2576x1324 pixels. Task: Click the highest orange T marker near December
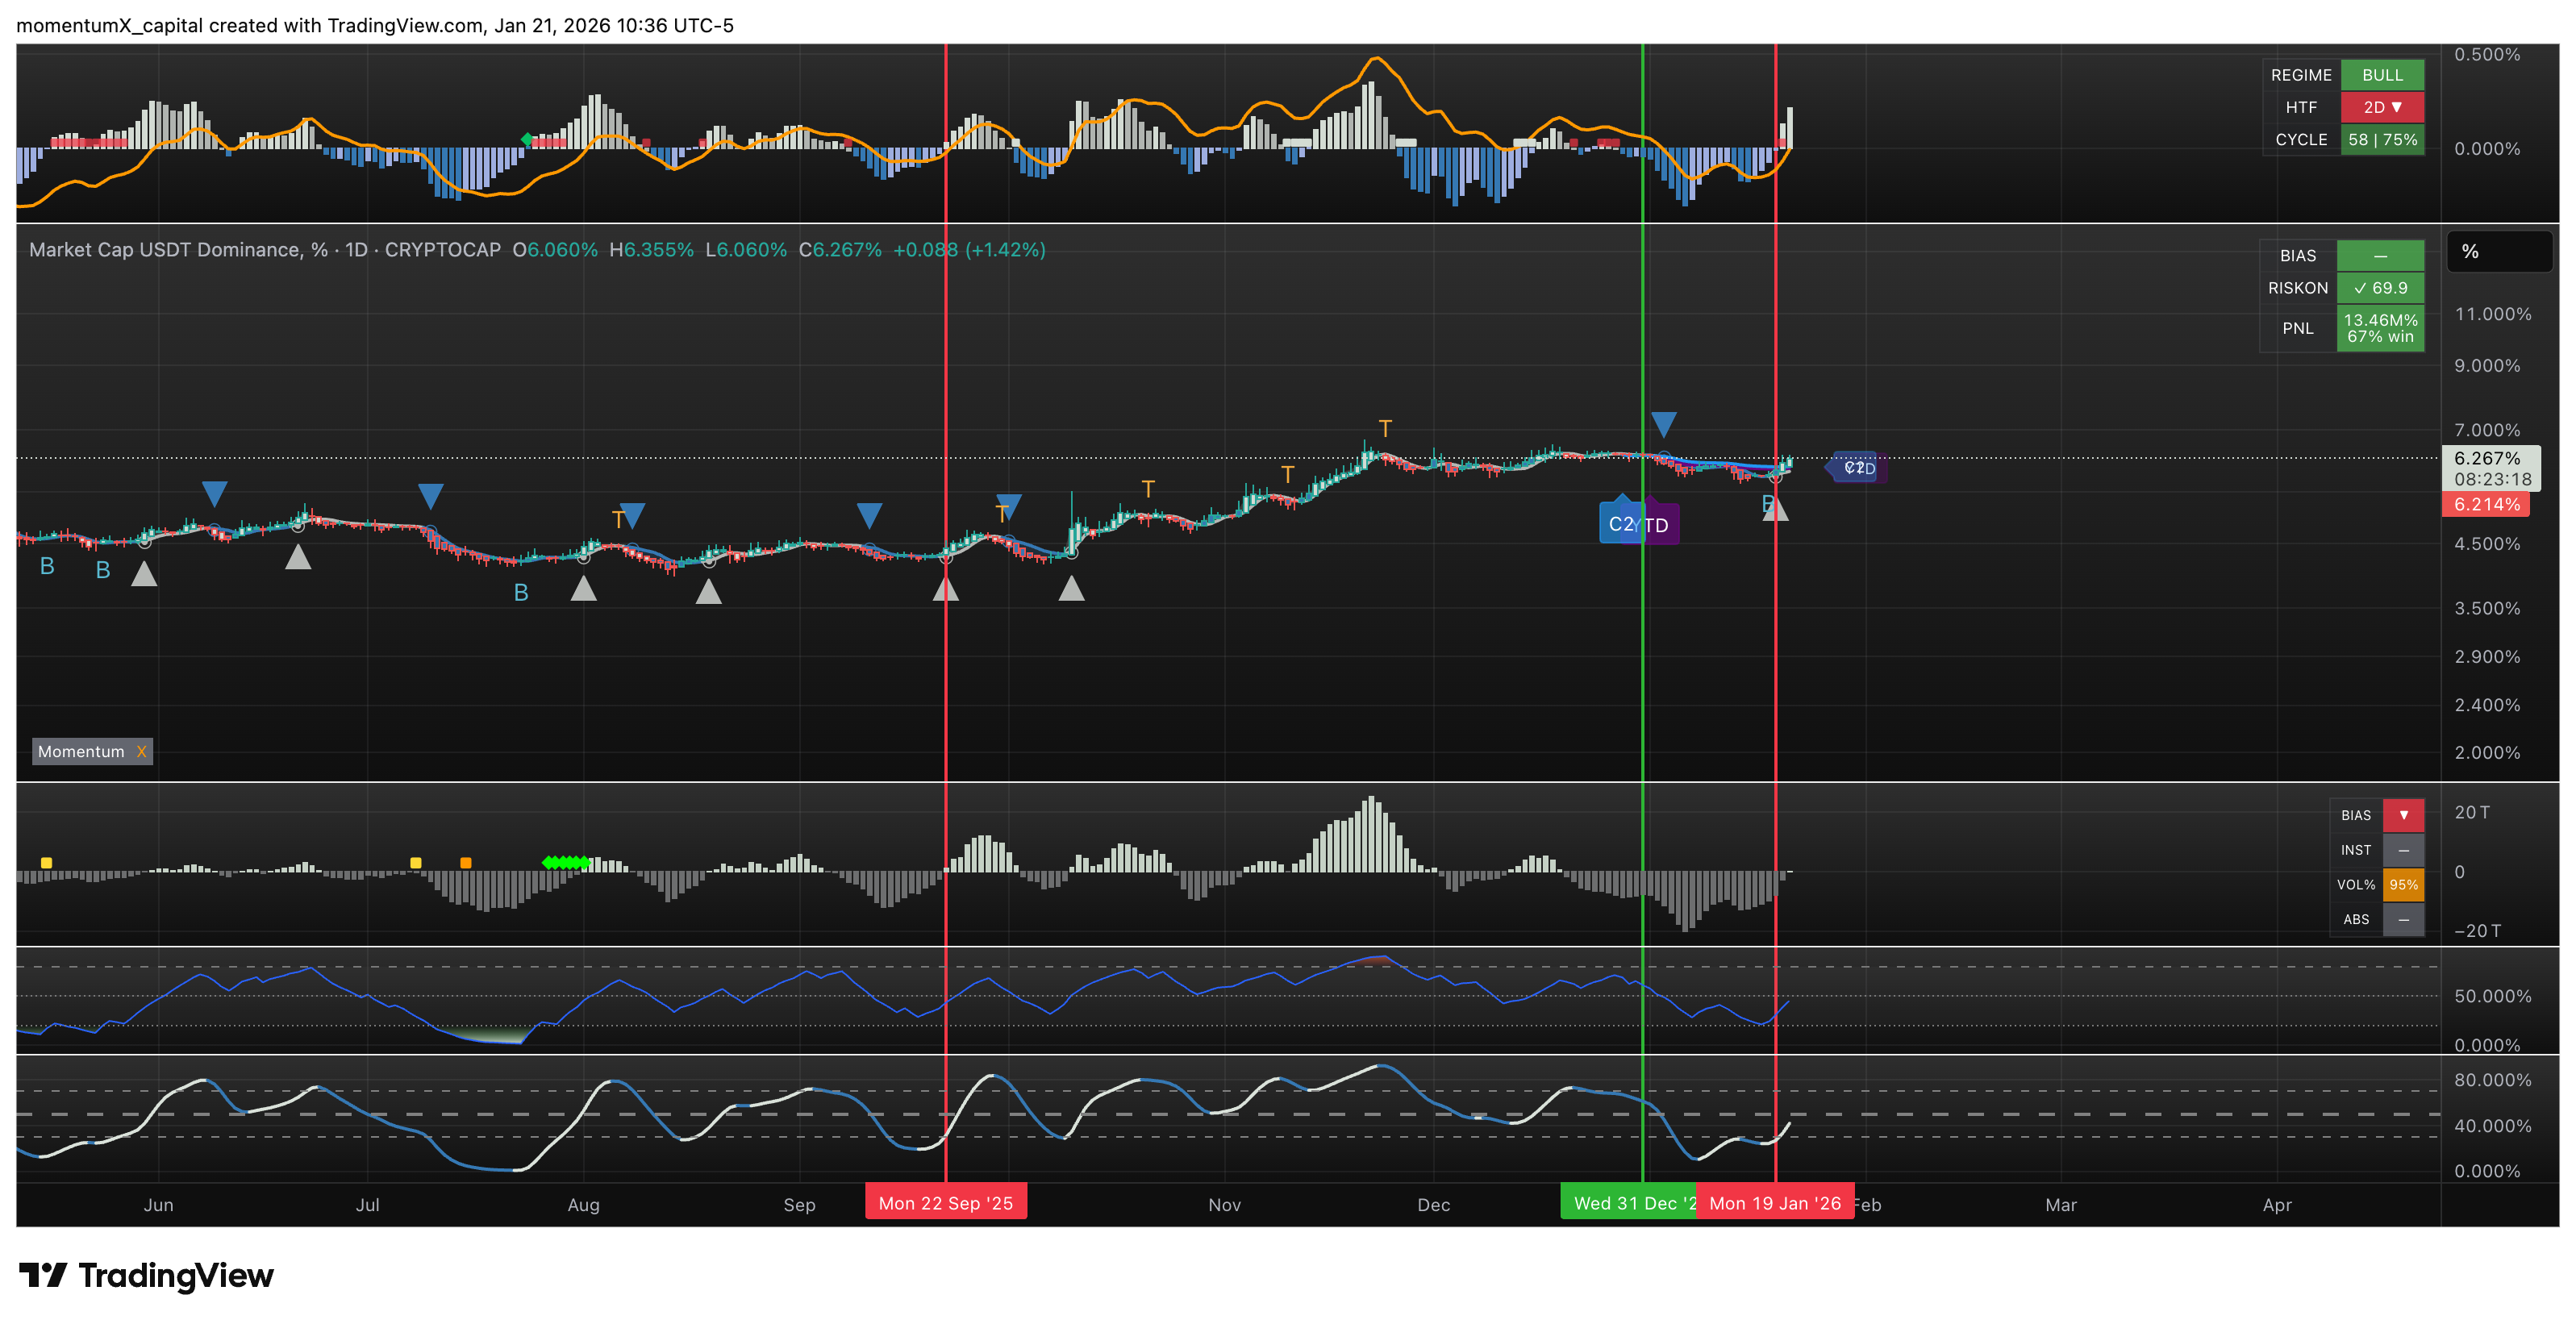1385,428
